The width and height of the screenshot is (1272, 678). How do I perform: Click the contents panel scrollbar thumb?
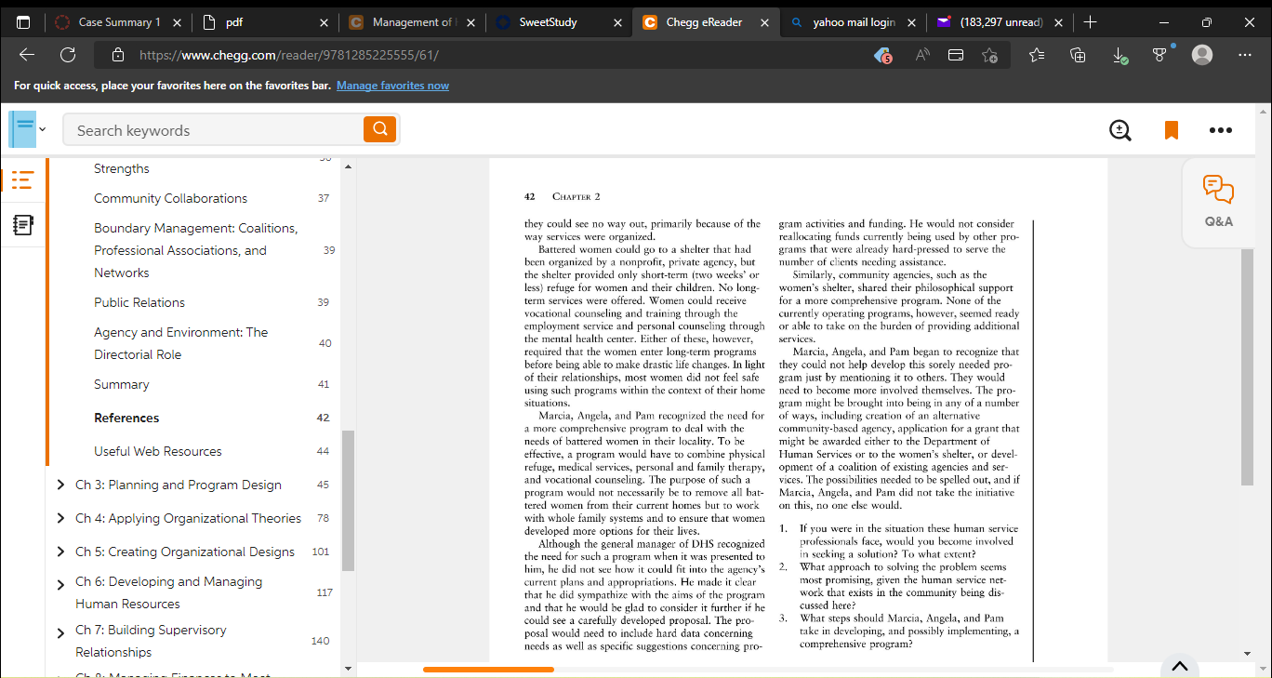pyautogui.click(x=349, y=500)
